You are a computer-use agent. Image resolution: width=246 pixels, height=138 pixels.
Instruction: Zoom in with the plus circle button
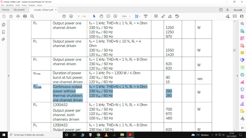[x=115, y=16]
